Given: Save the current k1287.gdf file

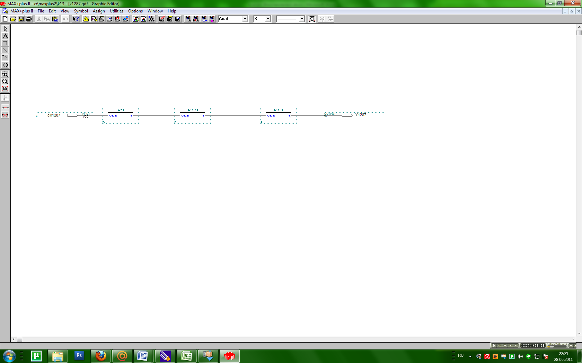Looking at the screenshot, I should pos(21,19).
